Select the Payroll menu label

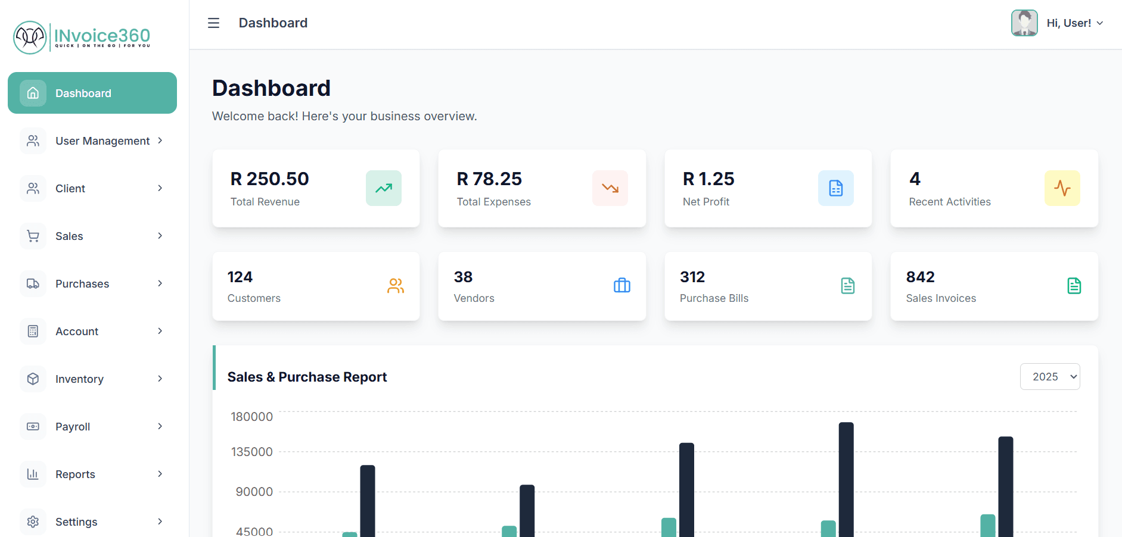coord(73,426)
